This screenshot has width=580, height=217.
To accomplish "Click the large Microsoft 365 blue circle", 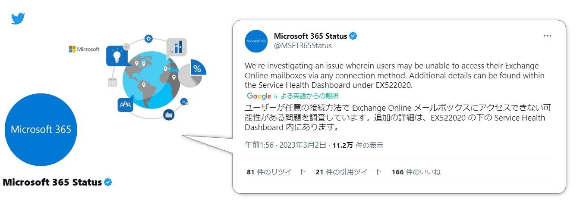I will point(41,130).
